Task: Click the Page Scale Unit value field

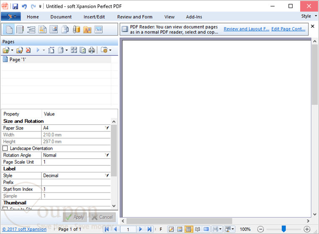Action: [76, 162]
